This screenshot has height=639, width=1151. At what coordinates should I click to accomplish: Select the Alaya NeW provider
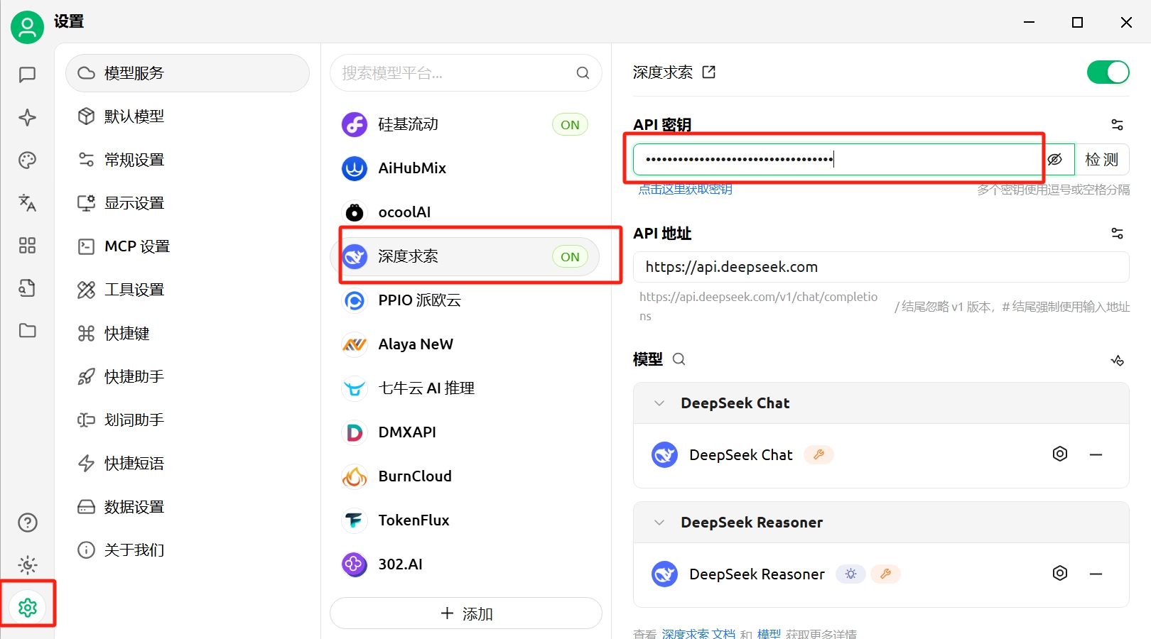pyautogui.click(x=466, y=344)
